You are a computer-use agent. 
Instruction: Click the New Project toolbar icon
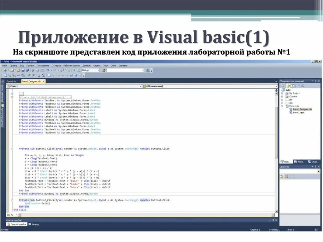pyautogui.click(x=5, y=70)
